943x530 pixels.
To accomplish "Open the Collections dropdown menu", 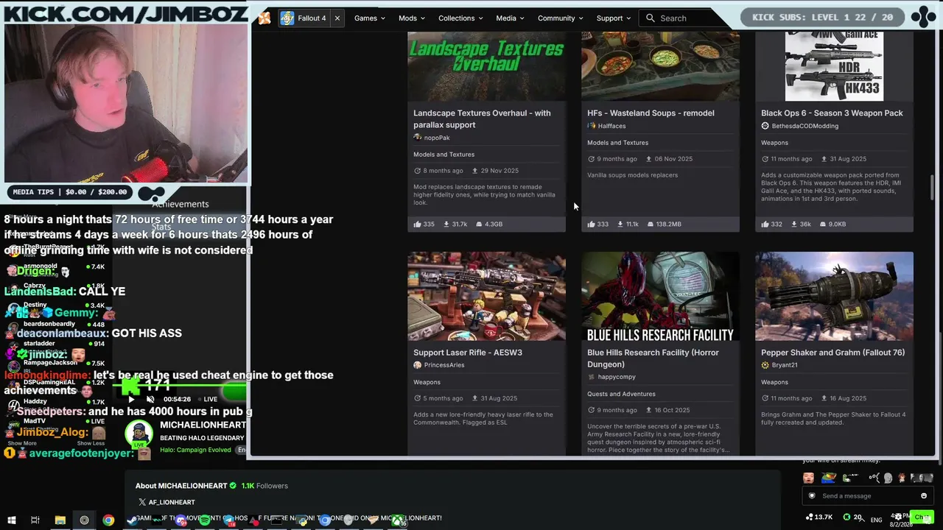I will [x=460, y=18].
